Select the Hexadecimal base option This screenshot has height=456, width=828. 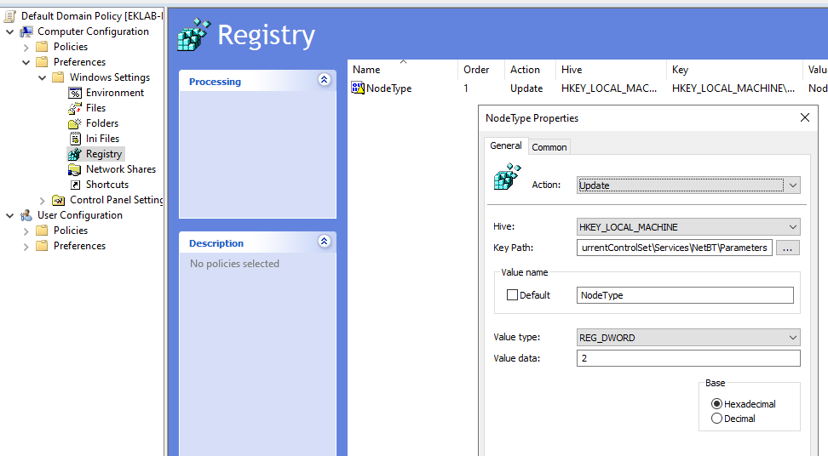coord(716,404)
